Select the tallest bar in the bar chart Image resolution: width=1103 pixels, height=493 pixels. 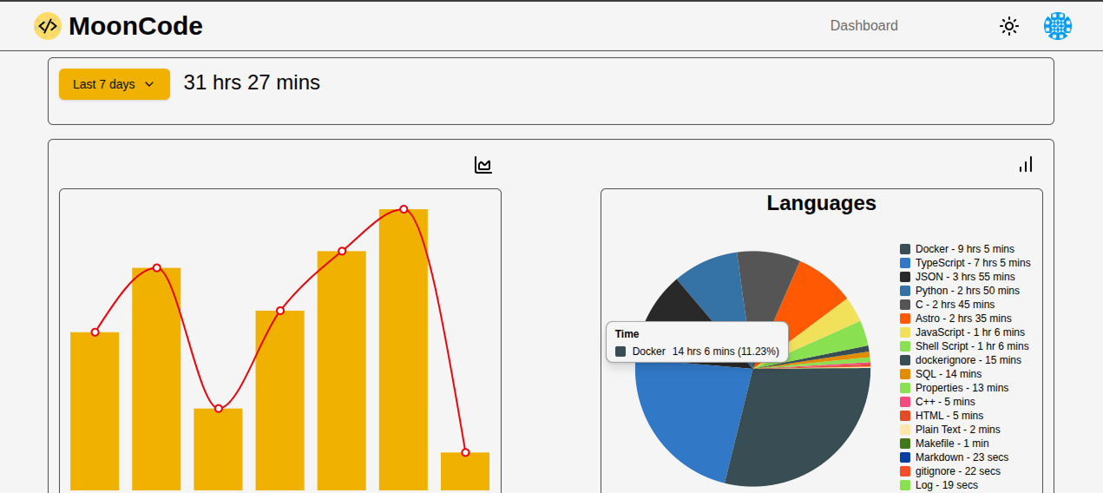click(x=404, y=347)
